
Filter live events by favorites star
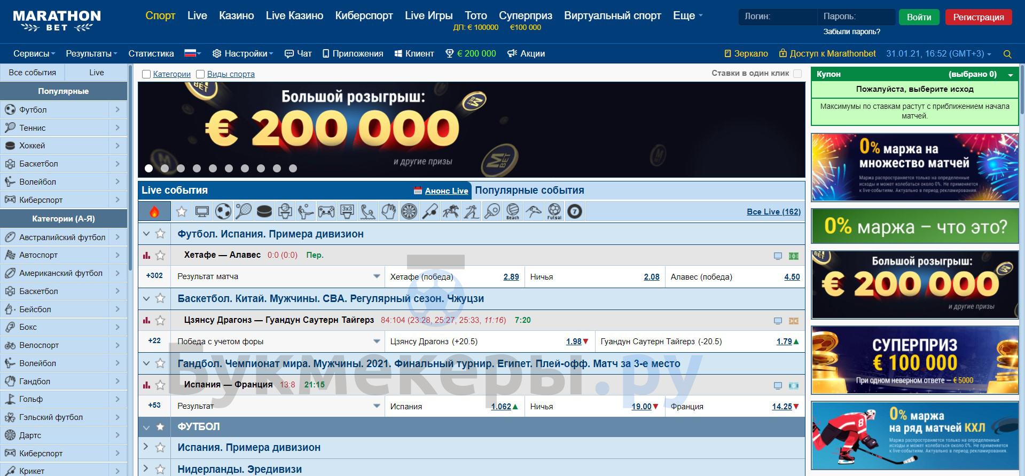coord(182,212)
